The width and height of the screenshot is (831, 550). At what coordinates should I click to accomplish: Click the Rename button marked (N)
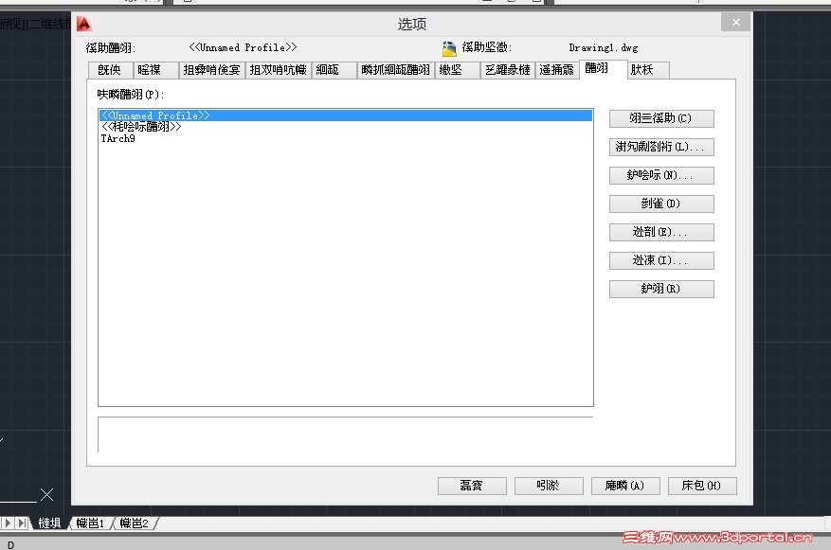tap(661, 175)
